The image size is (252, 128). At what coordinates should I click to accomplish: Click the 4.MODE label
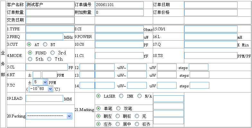point(14,56)
